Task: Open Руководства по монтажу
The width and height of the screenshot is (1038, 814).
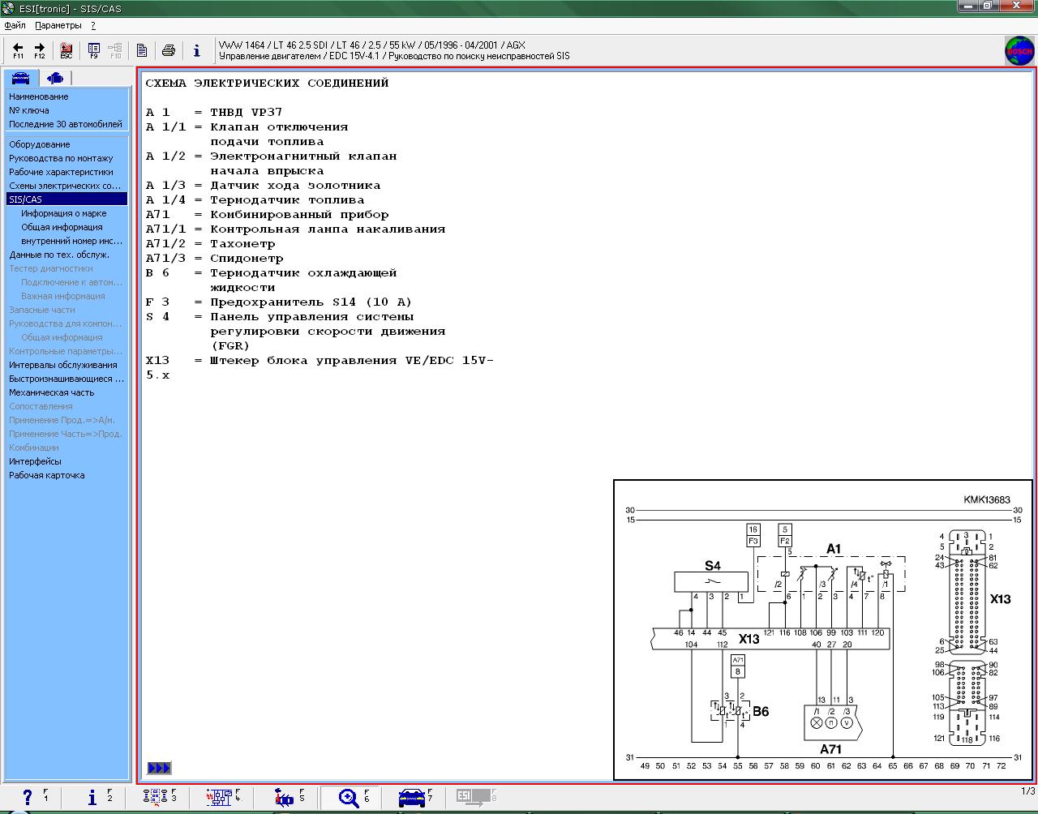Action: click(x=61, y=158)
